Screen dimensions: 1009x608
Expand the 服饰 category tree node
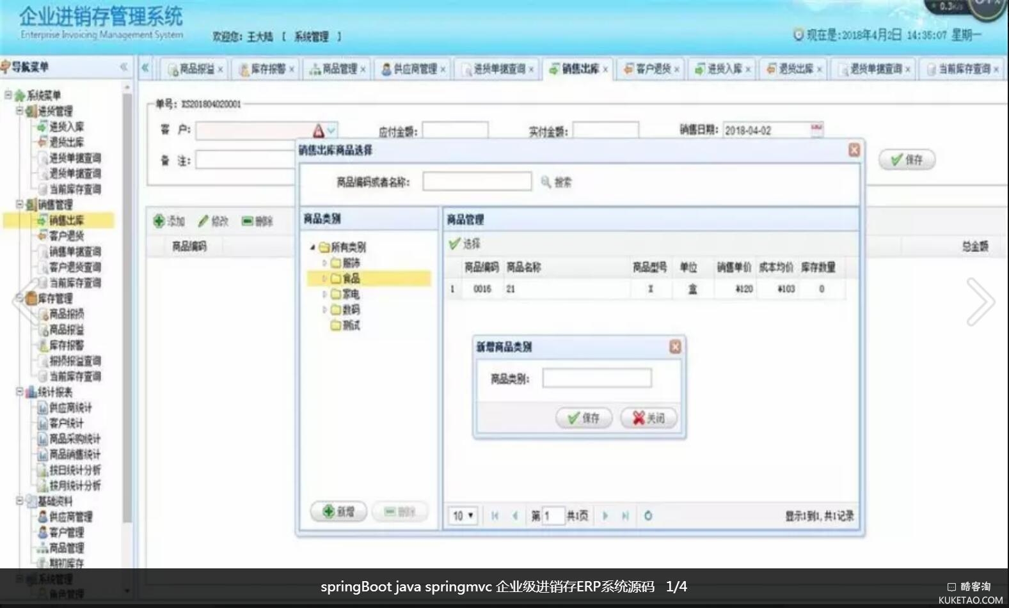(324, 263)
